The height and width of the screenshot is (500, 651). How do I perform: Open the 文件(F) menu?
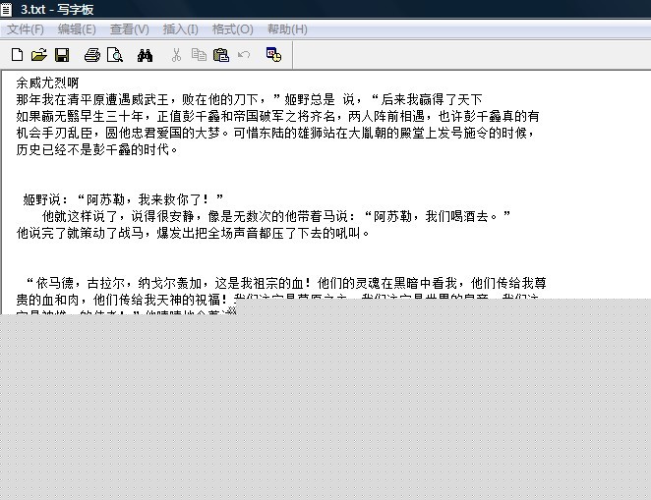point(26,29)
